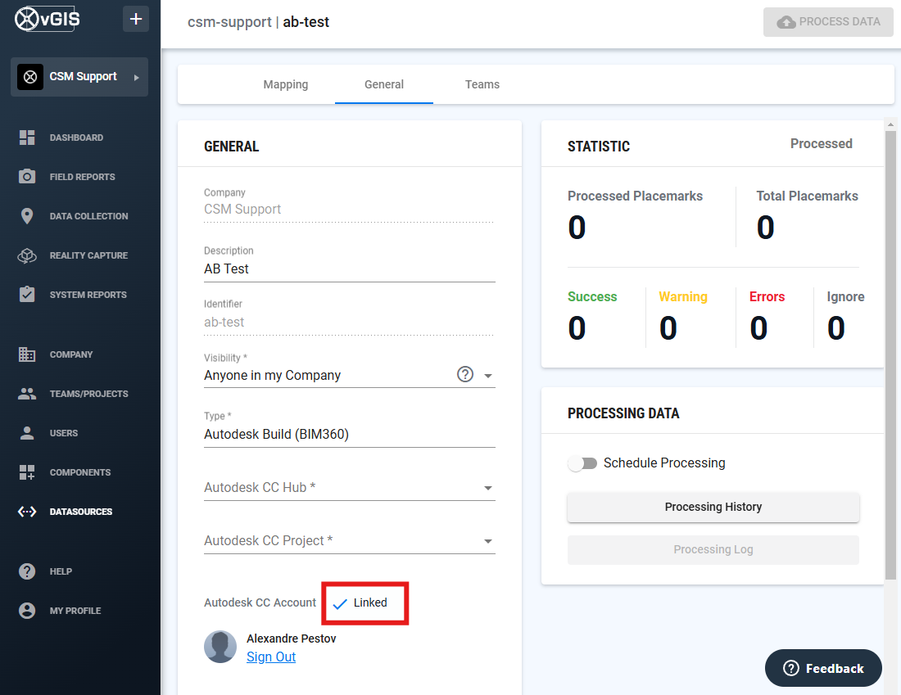Click the Linked checkmark icon
Viewport: 901px width, 695px height.
pyautogui.click(x=340, y=603)
